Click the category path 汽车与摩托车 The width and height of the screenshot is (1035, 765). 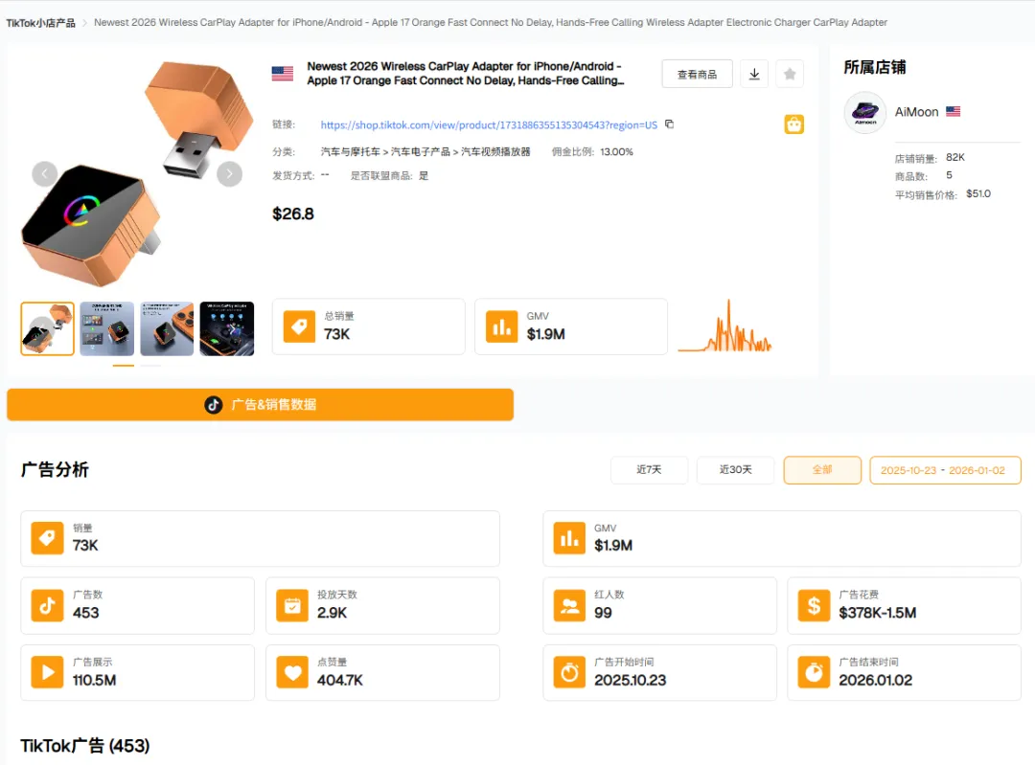pyautogui.click(x=351, y=151)
